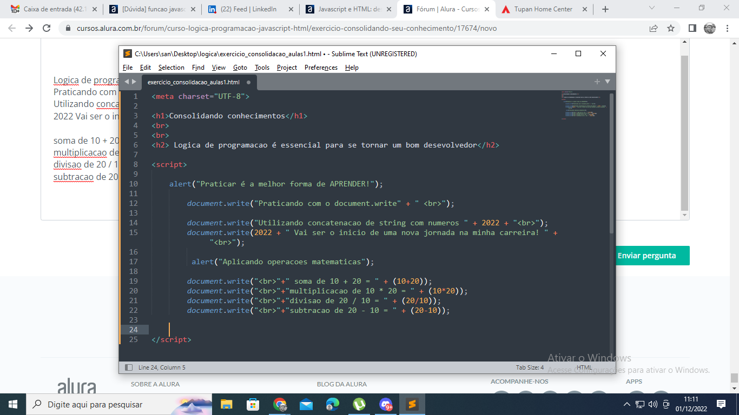This screenshot has width=739, height=415.
Task: Open the Selection menu
Action: (x=171, y=68)
